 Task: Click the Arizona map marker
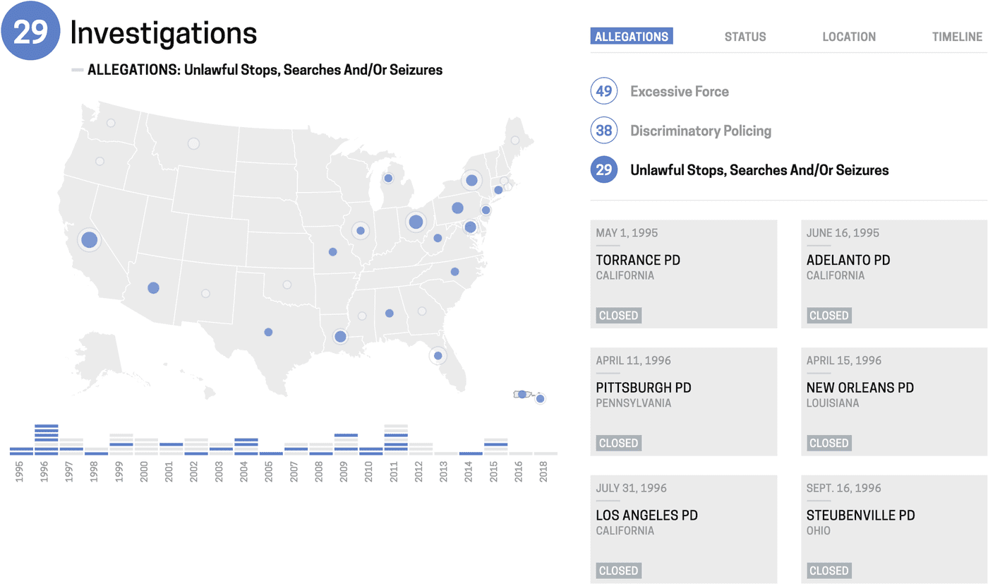153,287
